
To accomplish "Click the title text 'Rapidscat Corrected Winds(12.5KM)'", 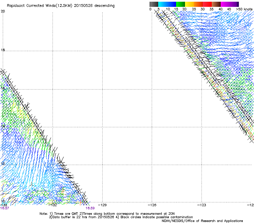I will click(x=39, y=6).
